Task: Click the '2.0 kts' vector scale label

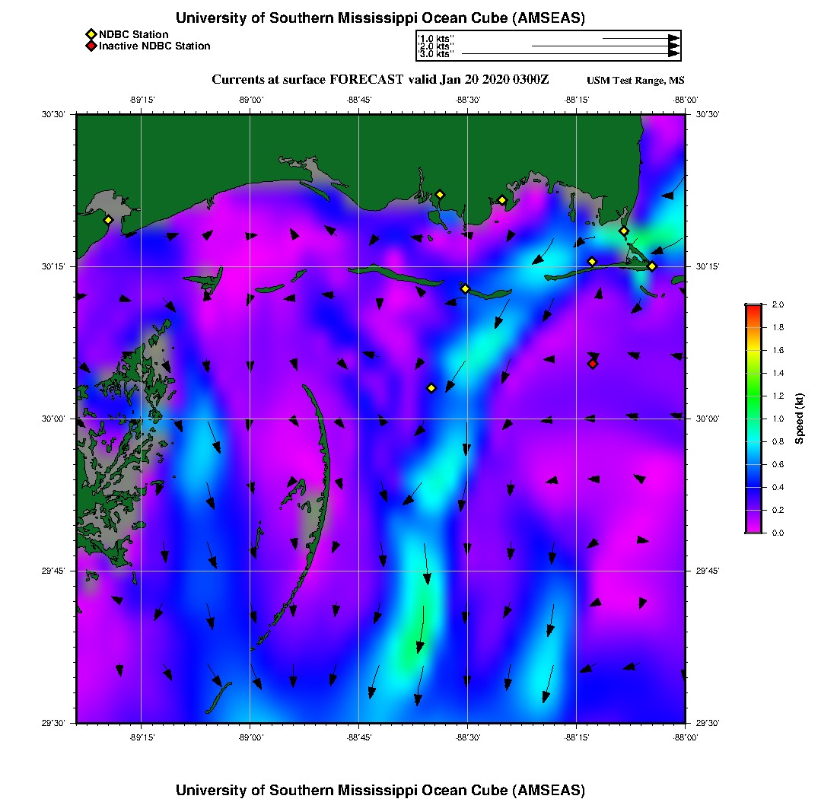Action: 437,46
